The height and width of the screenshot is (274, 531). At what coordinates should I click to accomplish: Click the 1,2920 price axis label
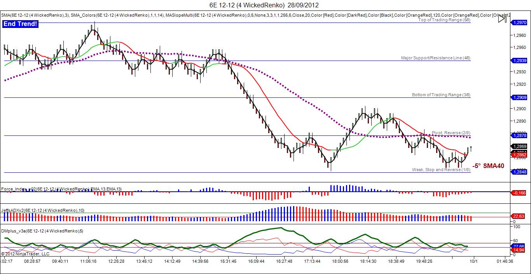click(520, 84)
